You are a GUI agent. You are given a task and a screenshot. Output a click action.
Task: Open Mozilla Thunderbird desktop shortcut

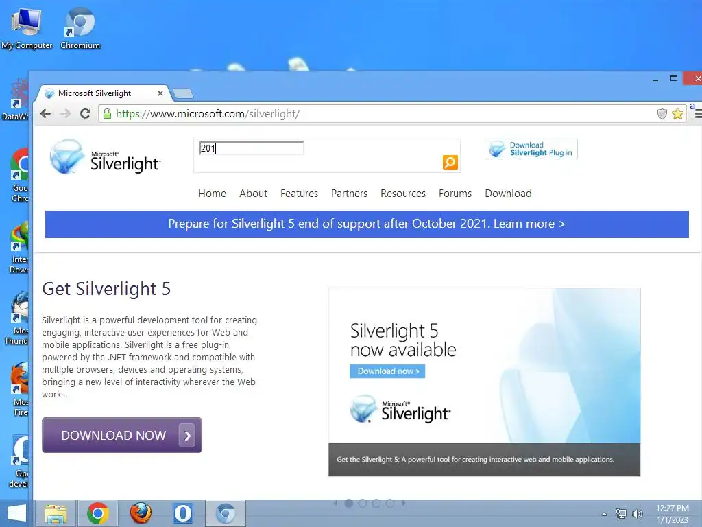click(x=18, y=318)
